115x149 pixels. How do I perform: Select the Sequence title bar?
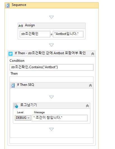[52, 5]
